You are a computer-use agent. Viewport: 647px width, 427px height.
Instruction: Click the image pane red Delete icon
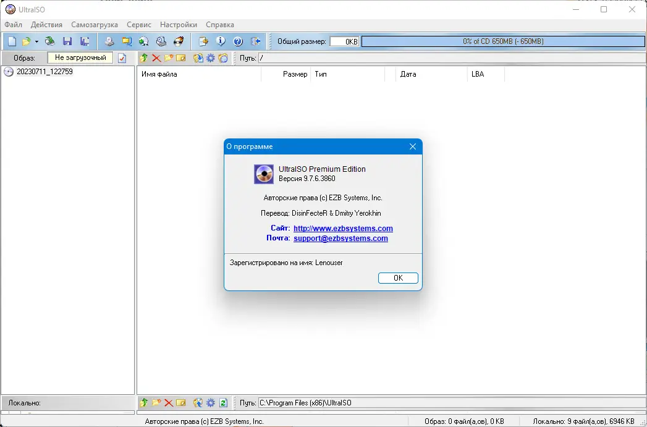pyautogui.click(x=156, y=58)
